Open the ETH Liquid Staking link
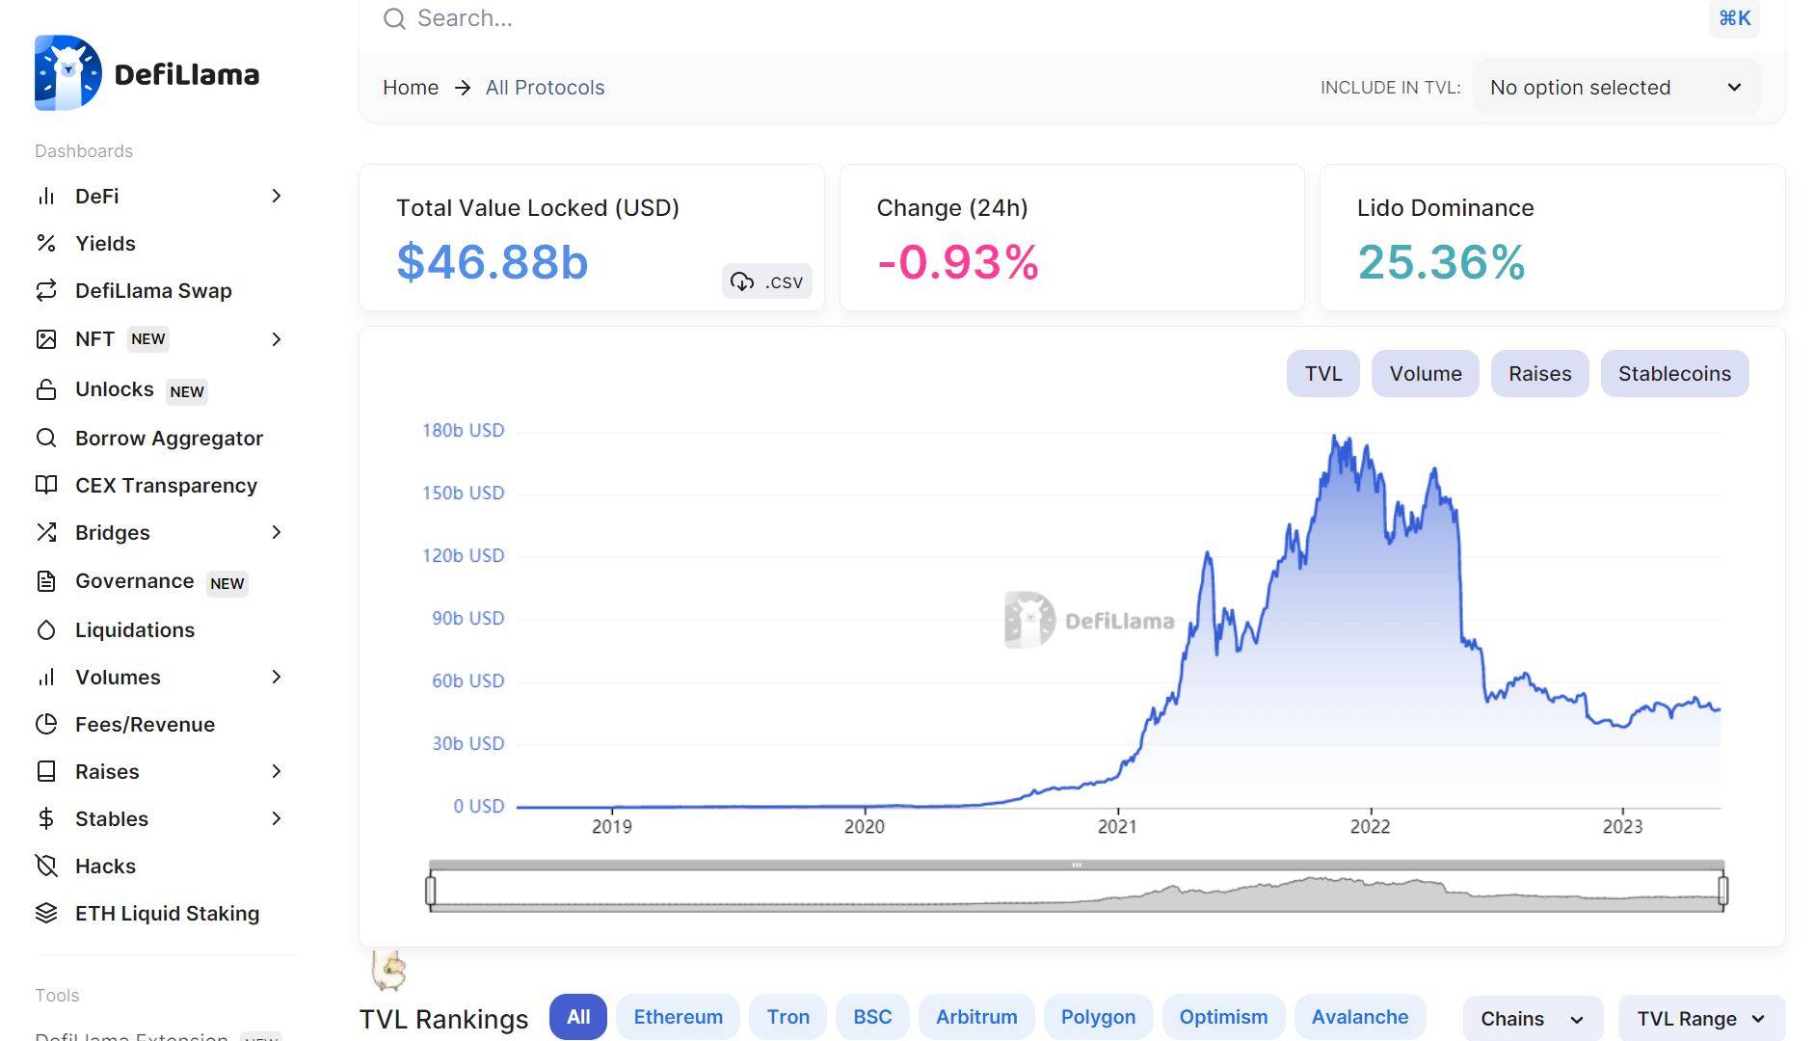 pyautogui.click(x=167, y=914)
